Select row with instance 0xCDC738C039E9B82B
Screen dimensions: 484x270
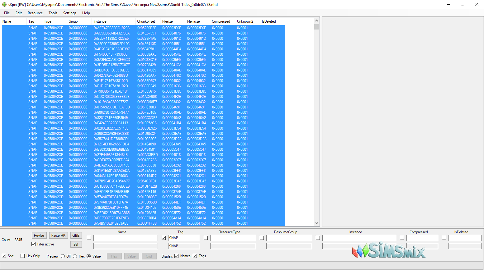143,97
